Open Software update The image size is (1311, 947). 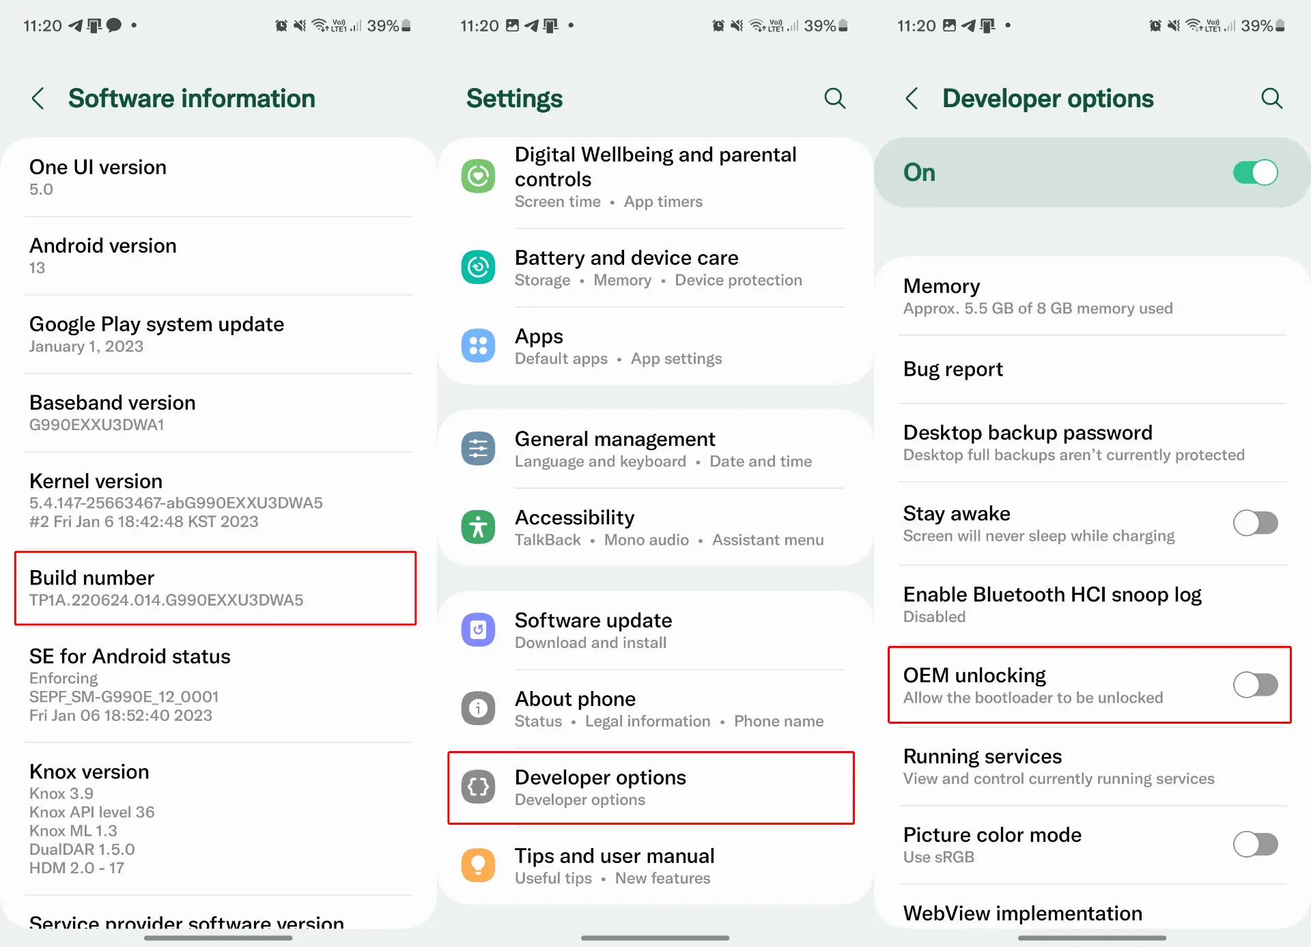(654, 630)
